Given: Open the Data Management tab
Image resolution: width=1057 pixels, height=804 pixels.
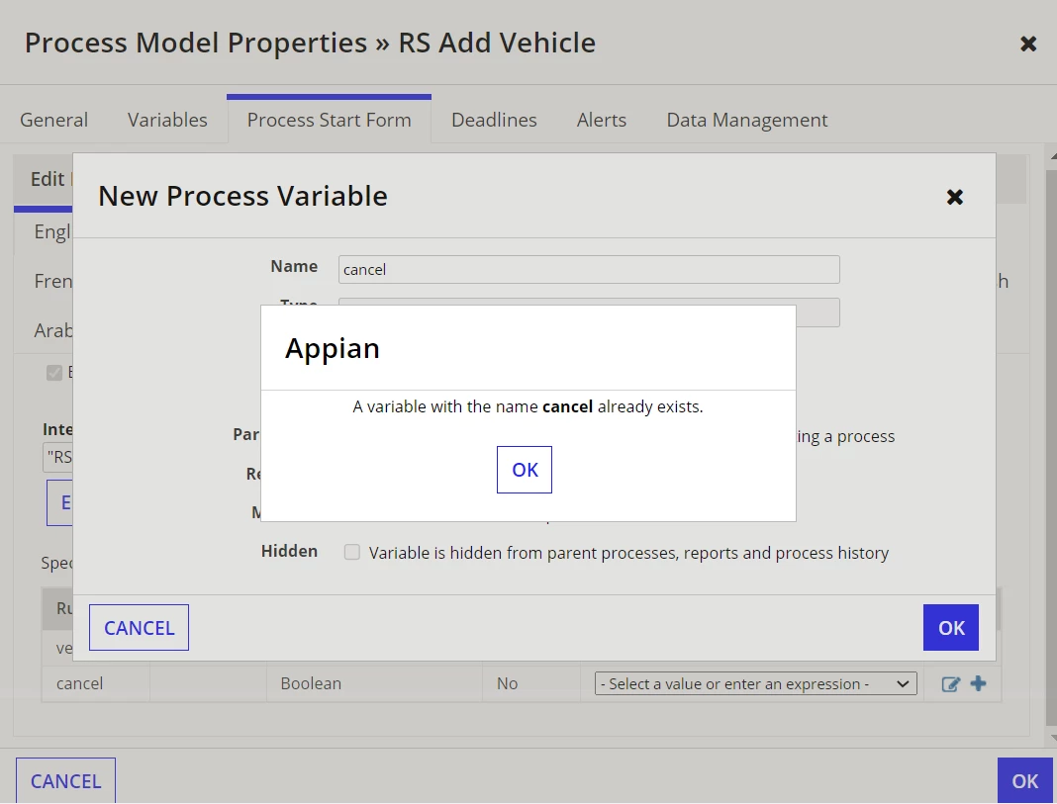Looking at the screenshot, I should 747,120.
